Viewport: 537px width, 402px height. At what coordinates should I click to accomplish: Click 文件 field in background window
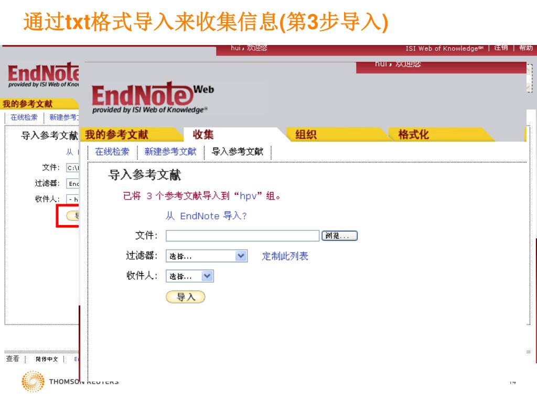(x=72, y=168)
